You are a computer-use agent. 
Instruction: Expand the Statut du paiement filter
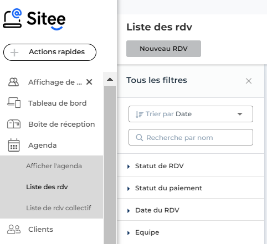(x=191, y=188)
